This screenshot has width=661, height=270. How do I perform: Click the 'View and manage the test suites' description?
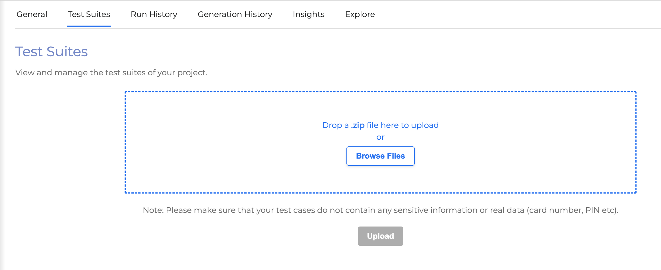[x=111, y=72]
